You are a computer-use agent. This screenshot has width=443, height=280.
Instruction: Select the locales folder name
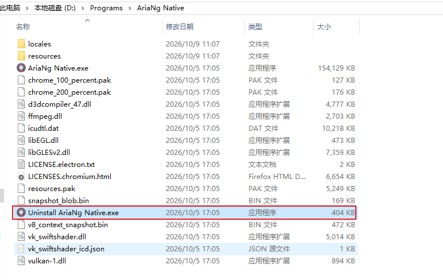click(x=40, y=44)
